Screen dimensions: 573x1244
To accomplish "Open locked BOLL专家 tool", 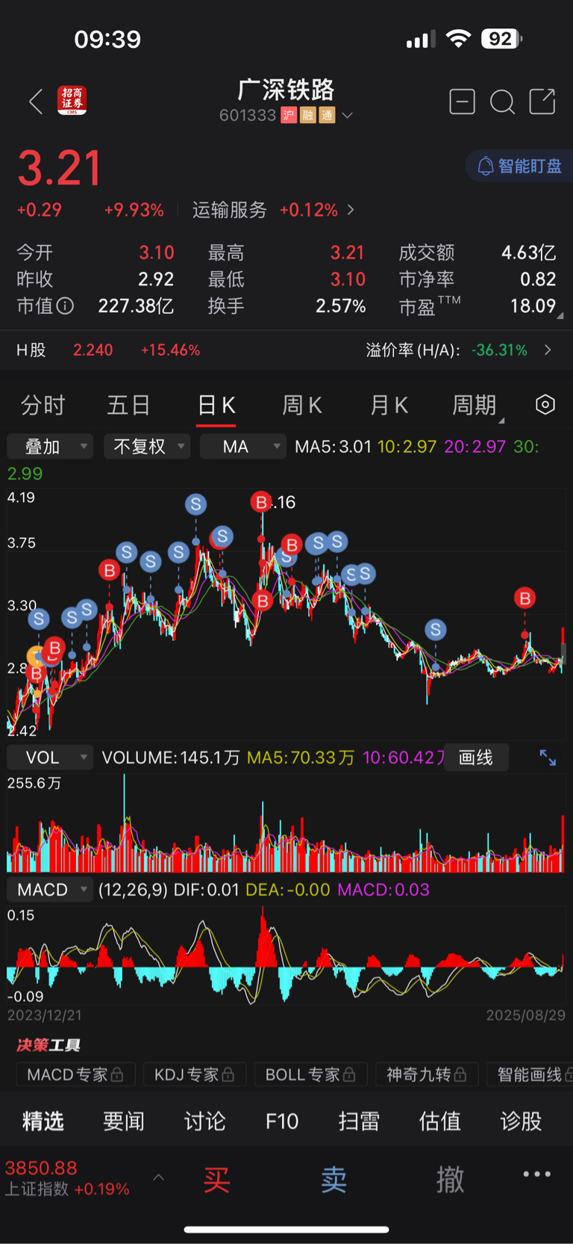I will coord(310,1074).
